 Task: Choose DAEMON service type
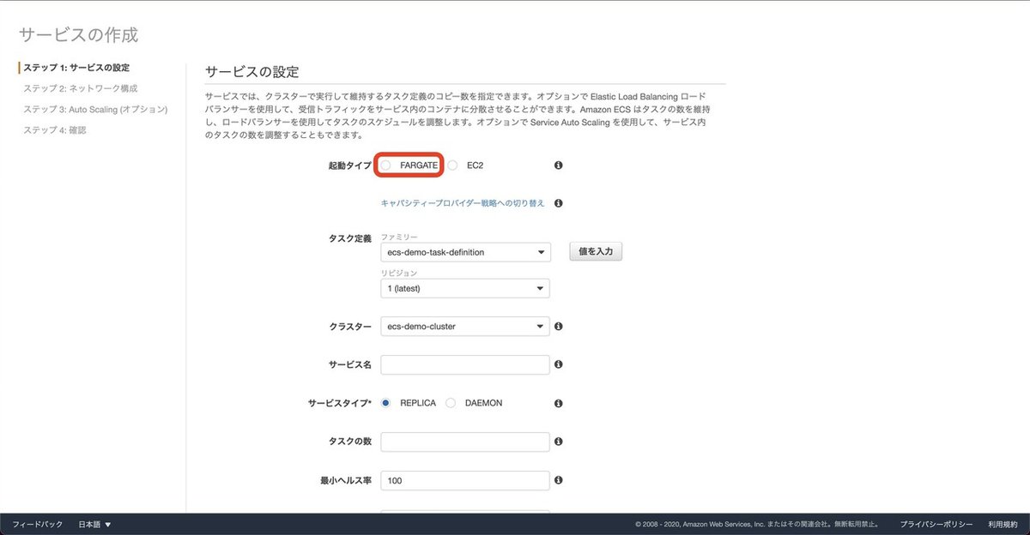pyautogui.click(x=451, y=403)
